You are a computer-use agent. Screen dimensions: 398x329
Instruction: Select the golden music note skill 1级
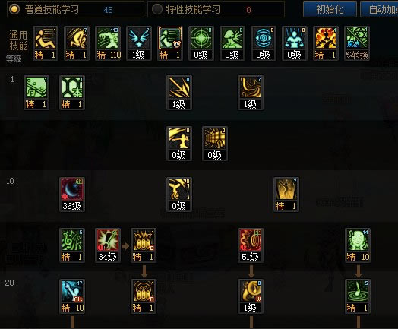pos(251,296)
